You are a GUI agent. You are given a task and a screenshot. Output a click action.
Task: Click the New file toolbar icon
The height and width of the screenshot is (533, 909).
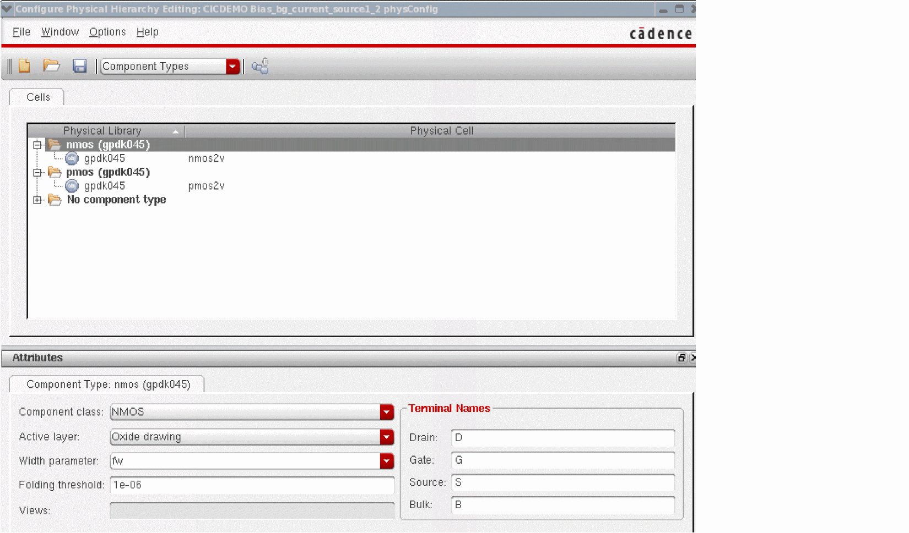pos(24,66)
